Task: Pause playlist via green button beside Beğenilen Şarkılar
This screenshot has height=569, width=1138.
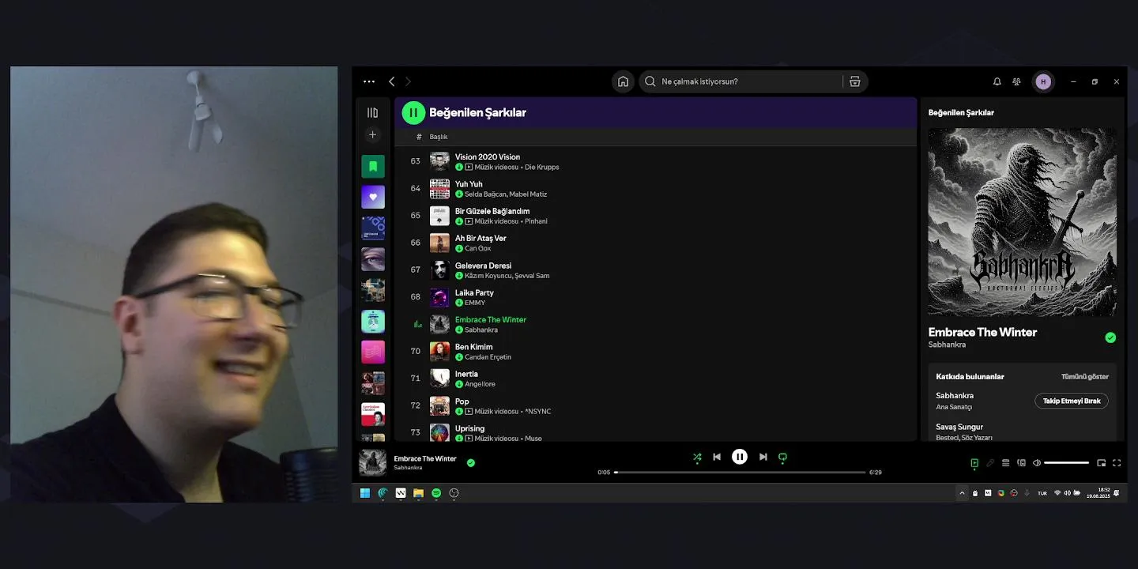Action: 413,113
